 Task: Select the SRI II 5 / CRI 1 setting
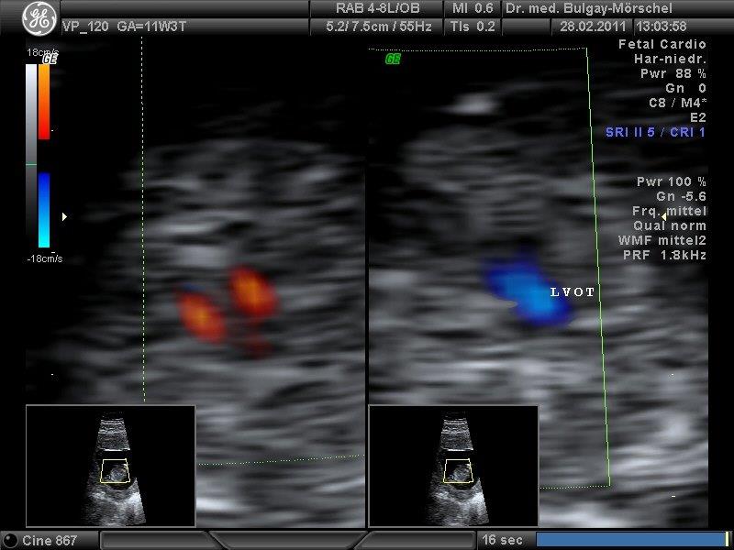[655, 132]
